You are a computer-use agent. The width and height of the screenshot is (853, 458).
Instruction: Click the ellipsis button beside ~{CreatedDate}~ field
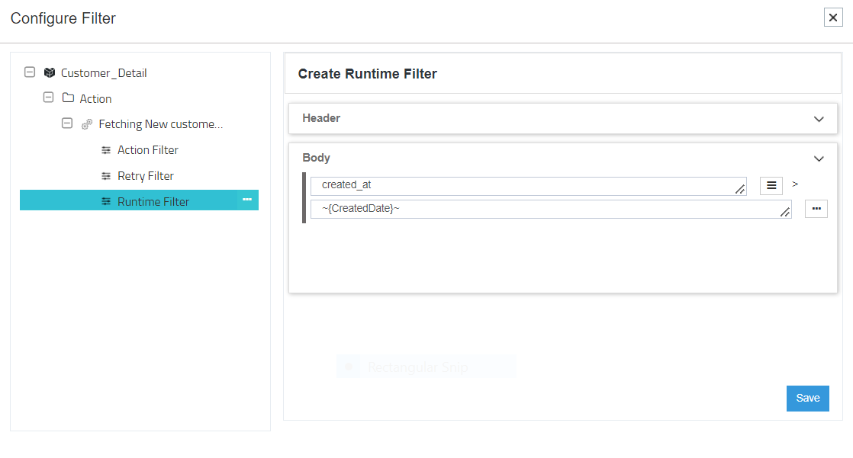coord(816,209)
